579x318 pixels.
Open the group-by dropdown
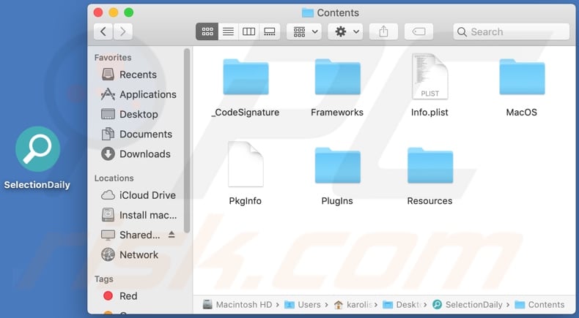304,31
